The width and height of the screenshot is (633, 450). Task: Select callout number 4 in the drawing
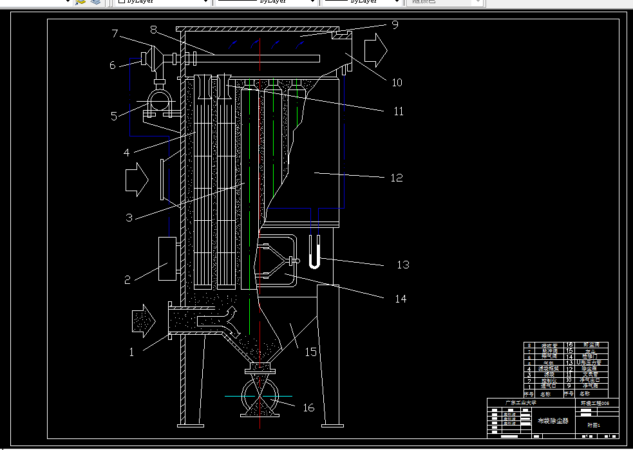point(127,153)
